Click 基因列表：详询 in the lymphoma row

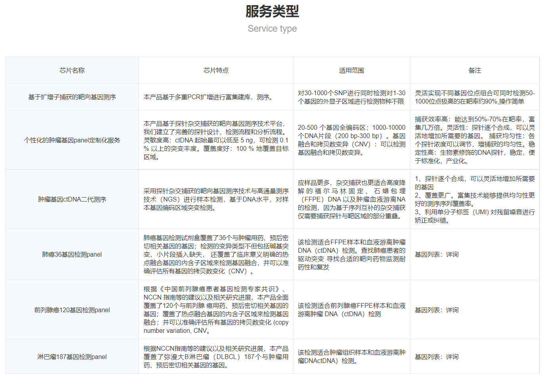point(436,357)
